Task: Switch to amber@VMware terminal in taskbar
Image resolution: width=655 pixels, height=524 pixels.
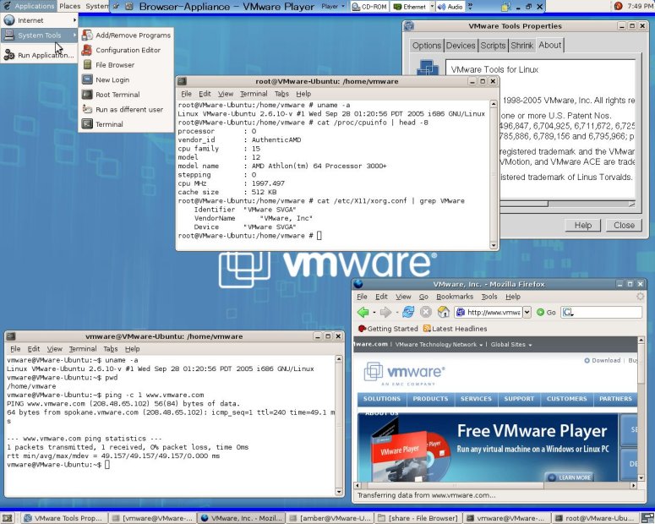Action: point(330,518)
